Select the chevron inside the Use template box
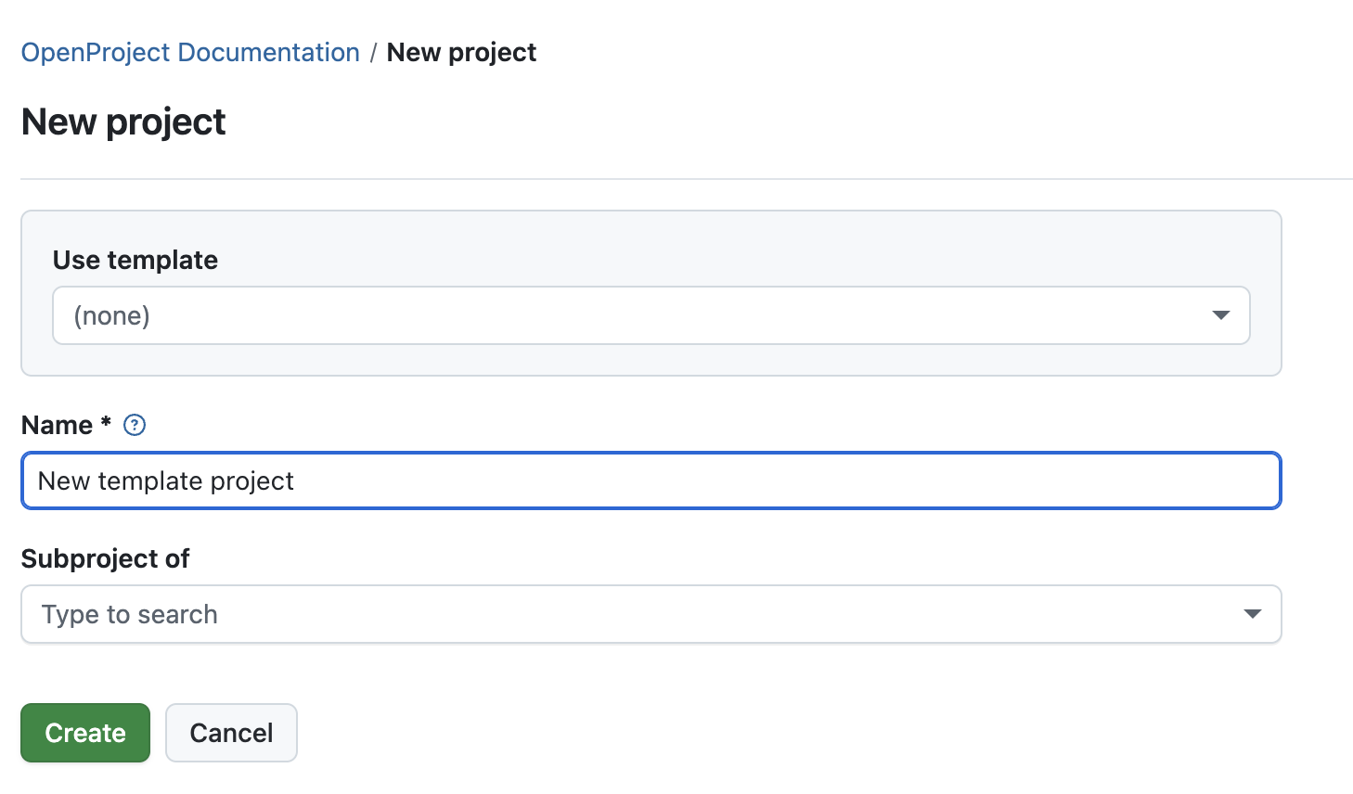This screenshot has width=1353, height=794. pyautogui.click(x=1219, y=315)
